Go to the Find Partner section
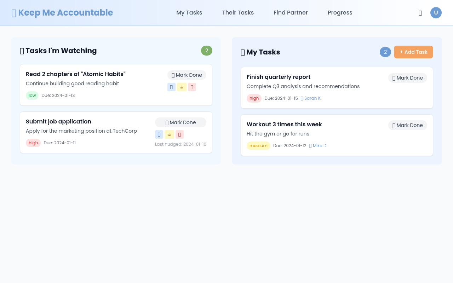453x283 pixels. (291, 13)
